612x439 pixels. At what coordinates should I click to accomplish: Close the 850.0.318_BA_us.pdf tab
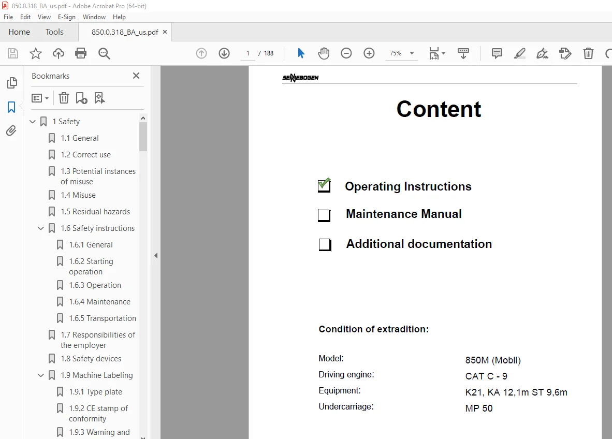(165, 32)
